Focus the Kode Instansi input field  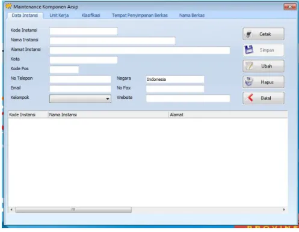(84, 31)
